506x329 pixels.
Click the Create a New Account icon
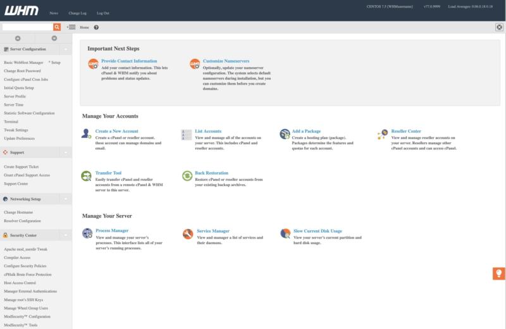tap(87, 134)
